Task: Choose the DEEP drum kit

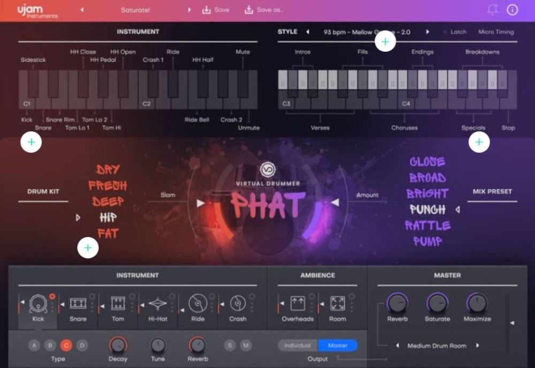Action: [x=108, y=201]
